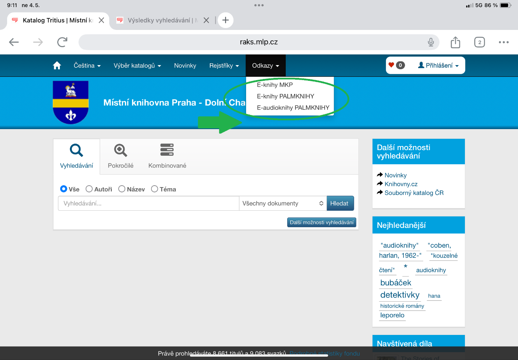
Task: Open the Všechny dokumenty combo box
Action: (x=282, y=203)
